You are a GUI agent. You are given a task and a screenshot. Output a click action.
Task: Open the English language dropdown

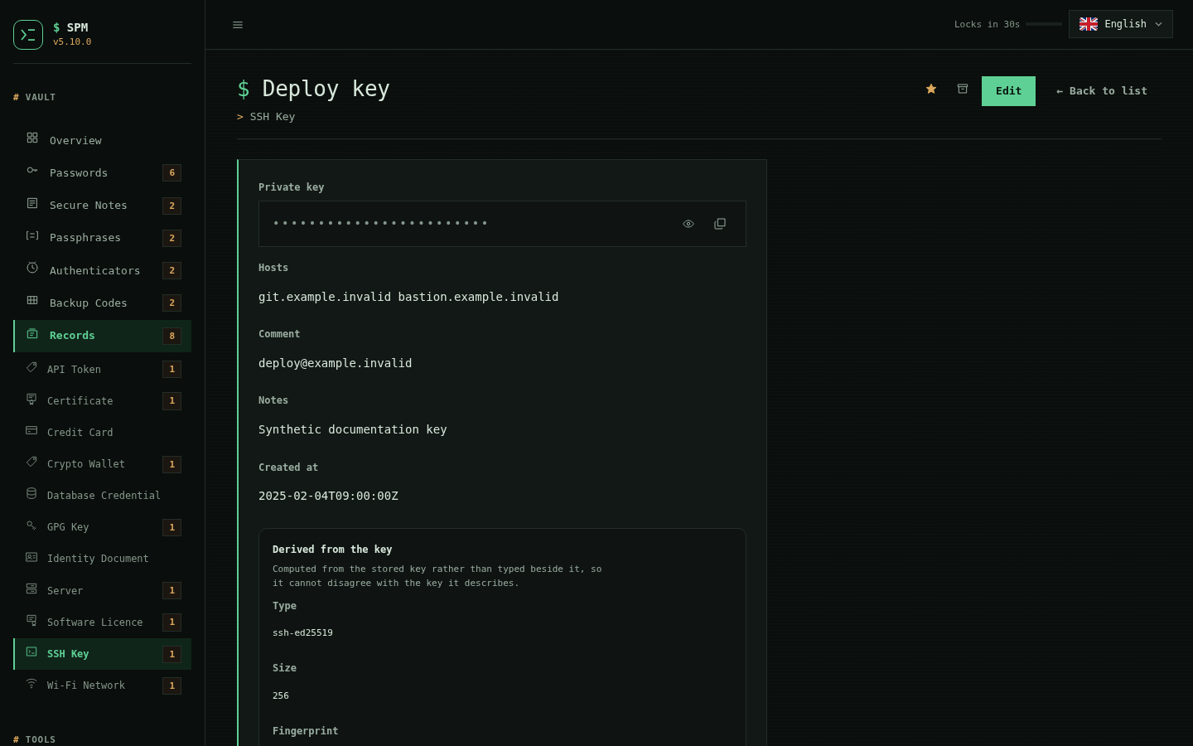1120,24
